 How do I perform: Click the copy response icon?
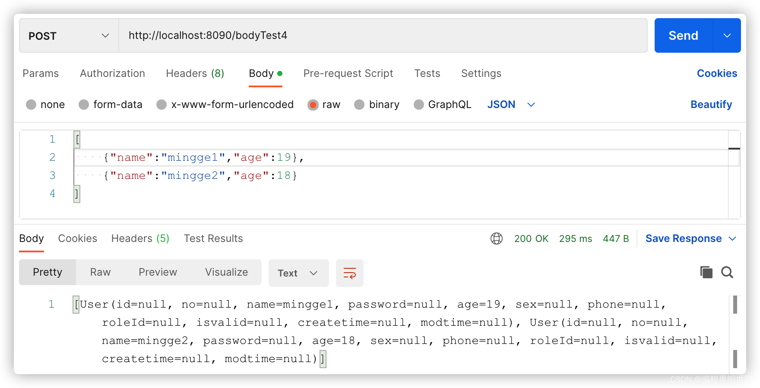coord(706,272)
